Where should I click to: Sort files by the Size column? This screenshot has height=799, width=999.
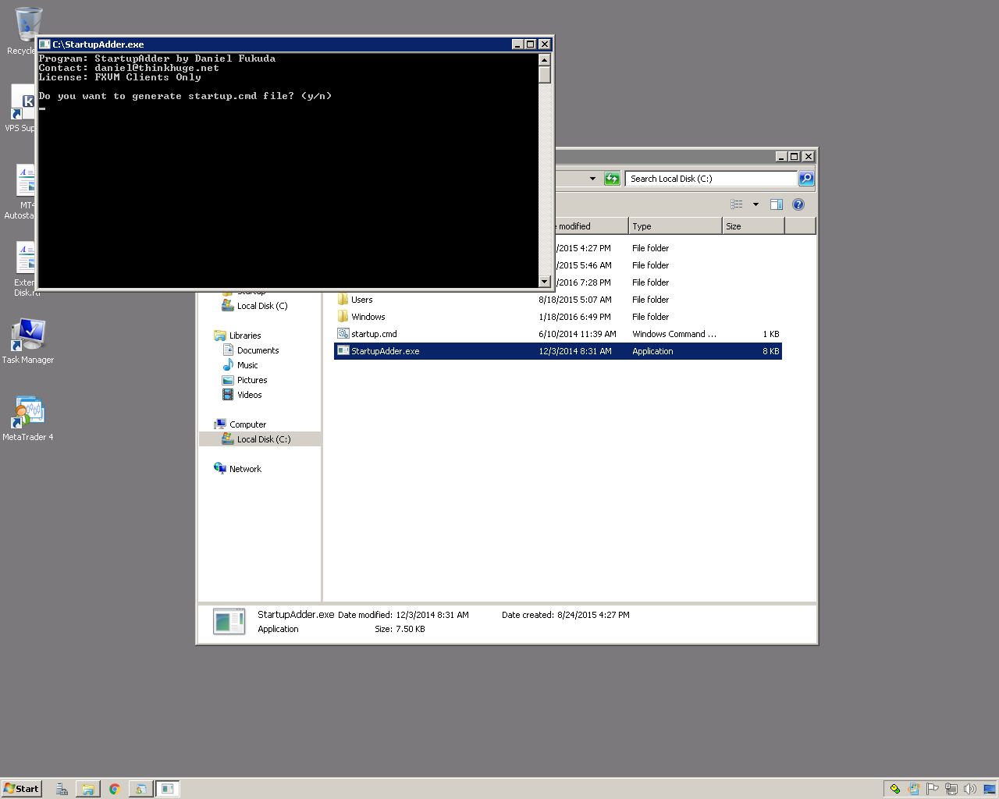752,226
